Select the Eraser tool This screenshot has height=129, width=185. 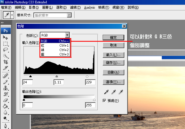6,100
